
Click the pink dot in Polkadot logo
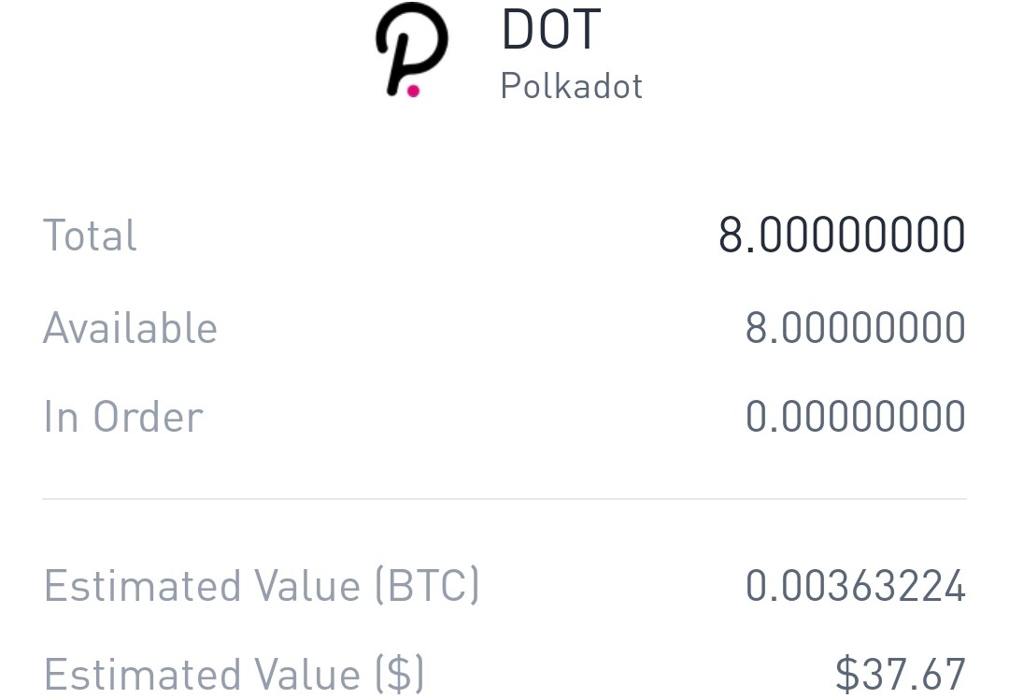(413, 90)
